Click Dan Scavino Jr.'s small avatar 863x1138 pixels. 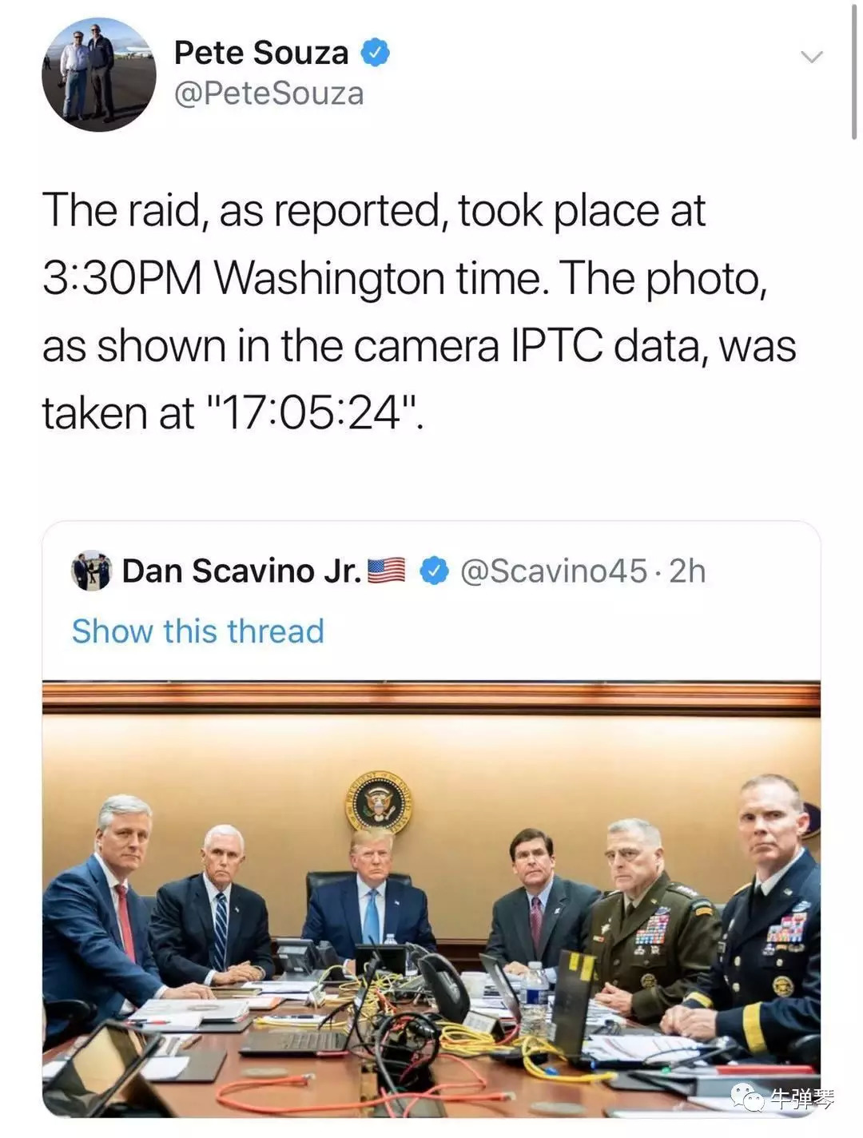tap(91, 571)
